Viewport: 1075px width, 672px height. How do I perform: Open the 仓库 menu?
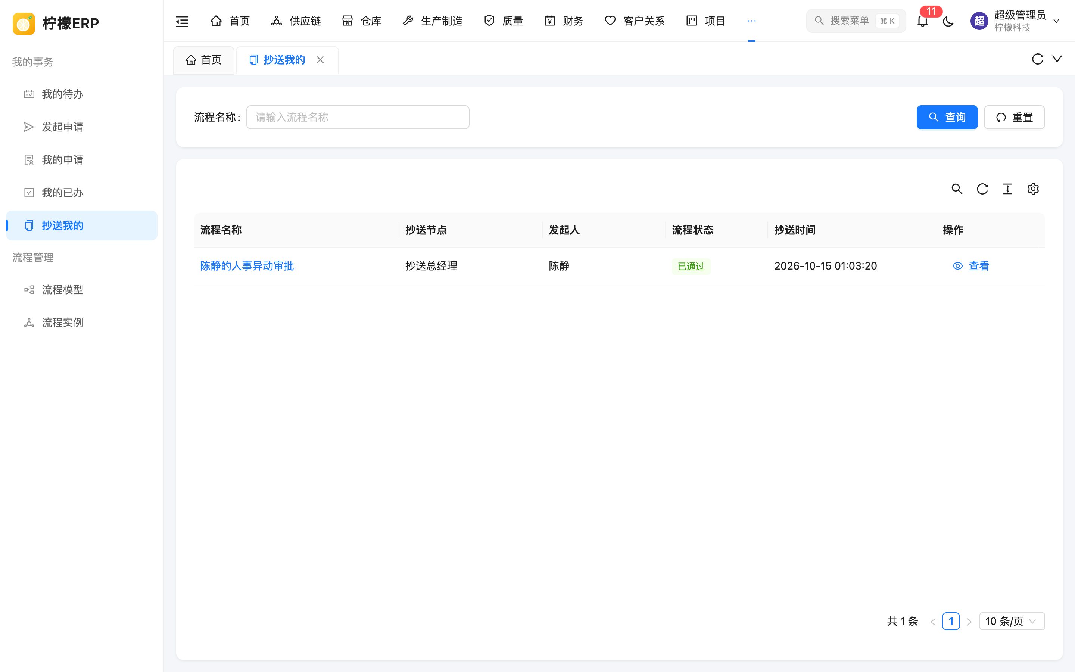click(362, 21)
